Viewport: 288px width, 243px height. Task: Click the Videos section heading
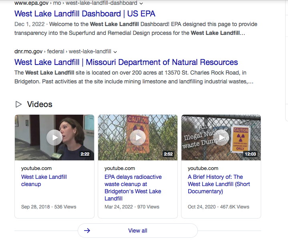[x=40, y=104]
